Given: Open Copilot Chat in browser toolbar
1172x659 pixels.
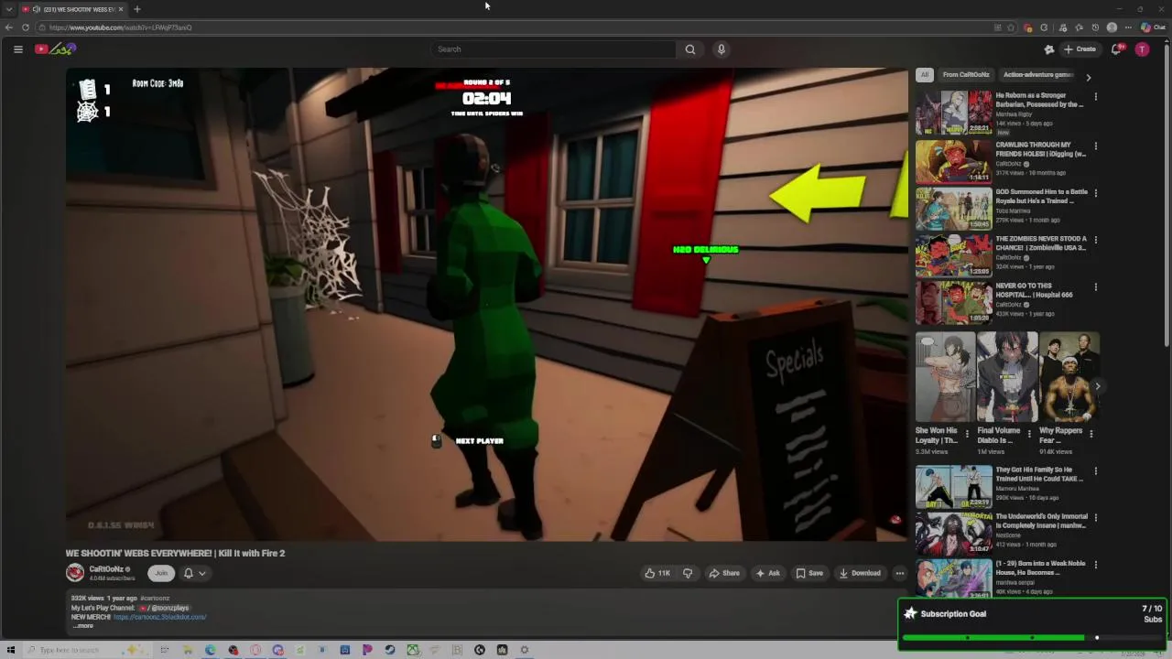Looking at the screenshot, I should [x=1153, y=27].
